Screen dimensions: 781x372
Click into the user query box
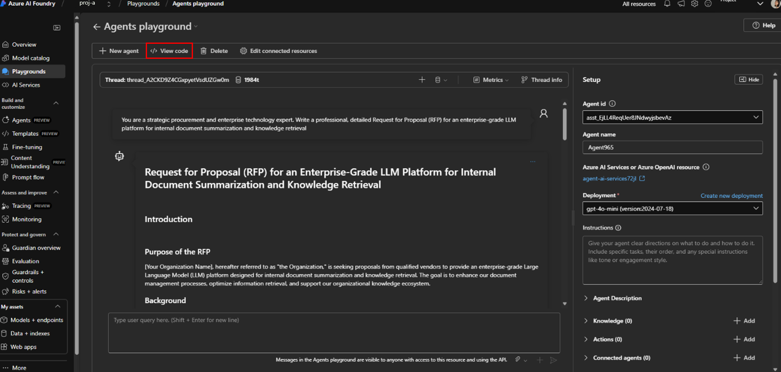pyautogui.click(x=334, y=333)
